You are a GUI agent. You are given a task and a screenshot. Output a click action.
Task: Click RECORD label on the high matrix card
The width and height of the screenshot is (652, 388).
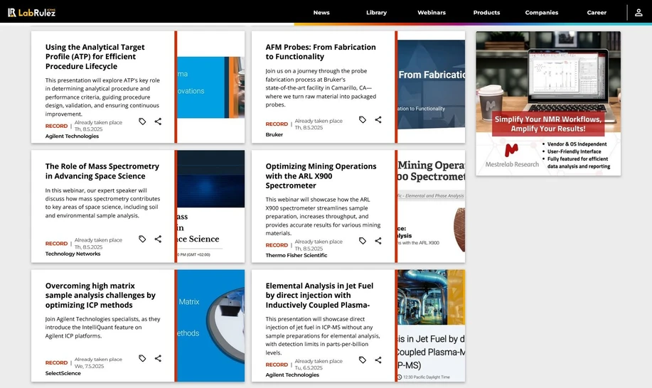click(56, 362)
